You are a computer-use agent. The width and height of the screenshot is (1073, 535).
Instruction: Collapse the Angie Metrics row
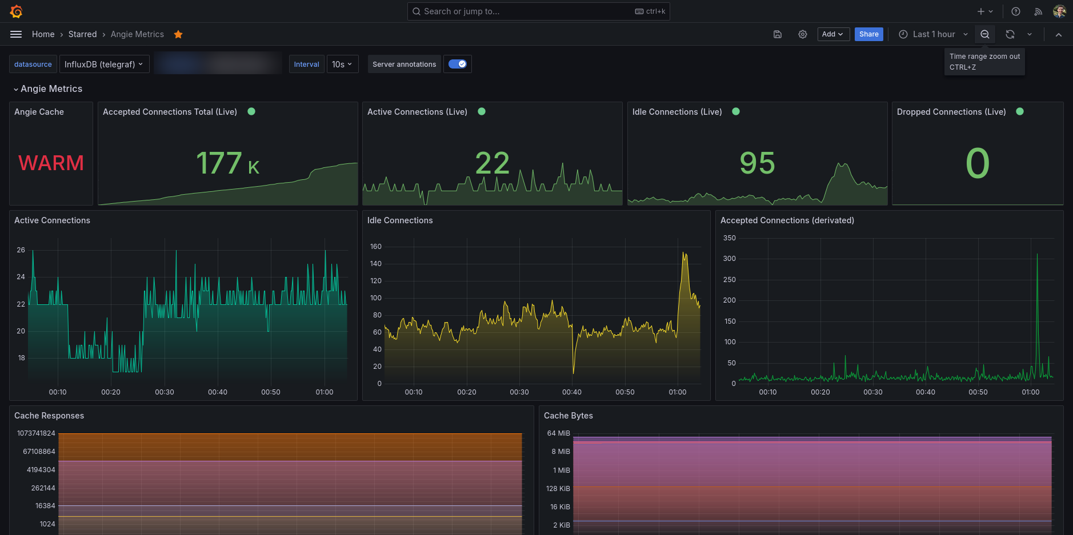[x=16, y=89]
